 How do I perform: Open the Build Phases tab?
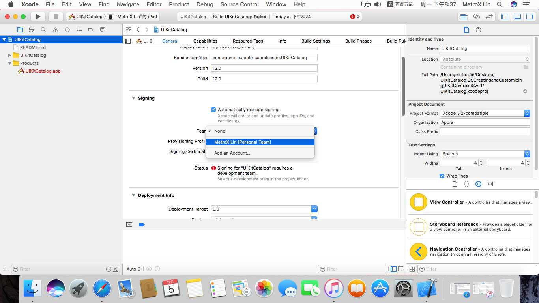[358, 41]
